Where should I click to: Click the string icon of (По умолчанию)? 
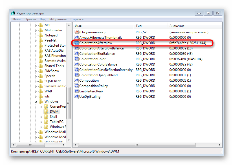(x=76, y=32)
